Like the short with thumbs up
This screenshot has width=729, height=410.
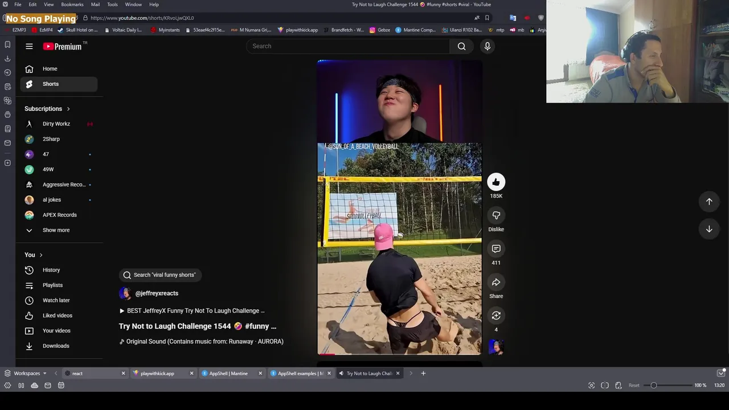pos(496,182)
